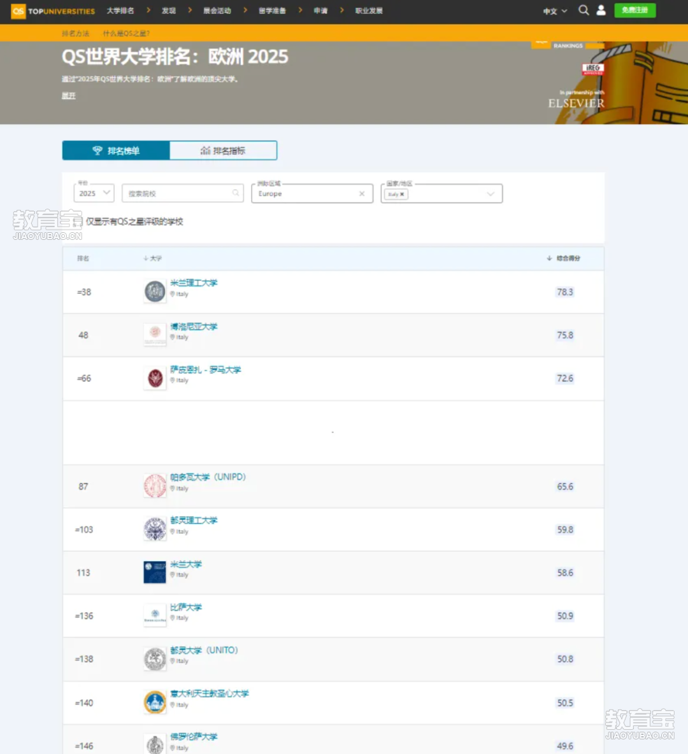Open the 帕多瓦大学 (UNIPD) link

tap(208, 477)
